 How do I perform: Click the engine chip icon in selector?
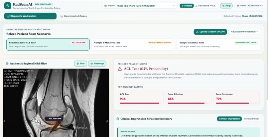coord(105,6)
